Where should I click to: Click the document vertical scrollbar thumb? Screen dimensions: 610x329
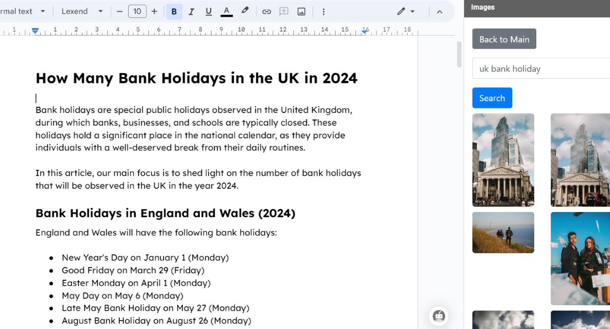click(x=459, y=54)
